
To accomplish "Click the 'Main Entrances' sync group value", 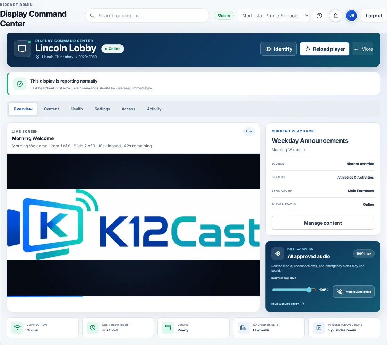I will point(361,191).
